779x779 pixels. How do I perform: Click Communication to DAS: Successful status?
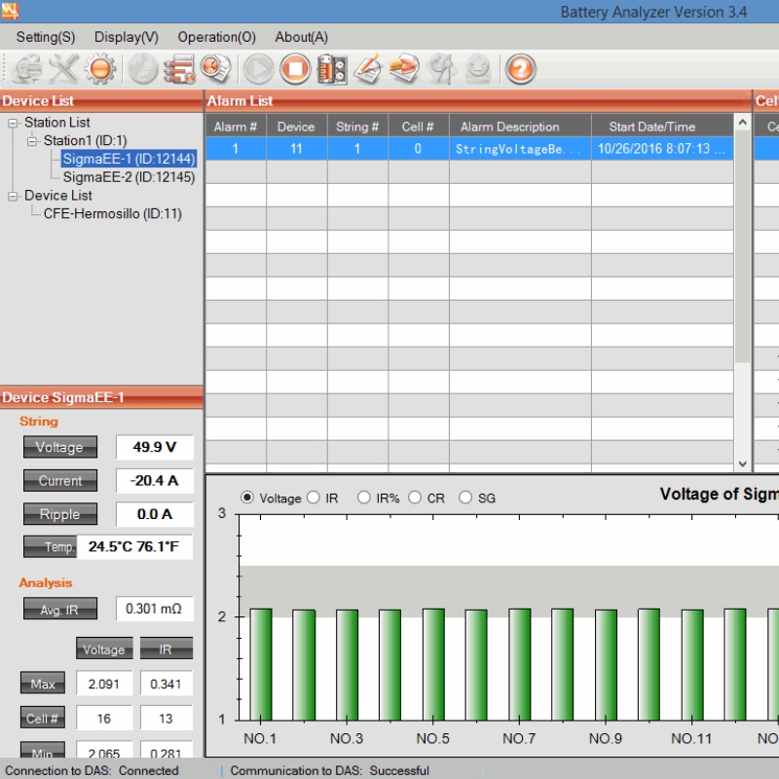pos(330,770)
